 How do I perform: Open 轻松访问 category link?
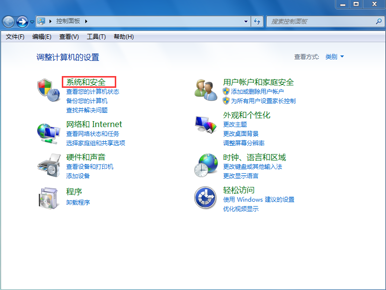[239, 190]
